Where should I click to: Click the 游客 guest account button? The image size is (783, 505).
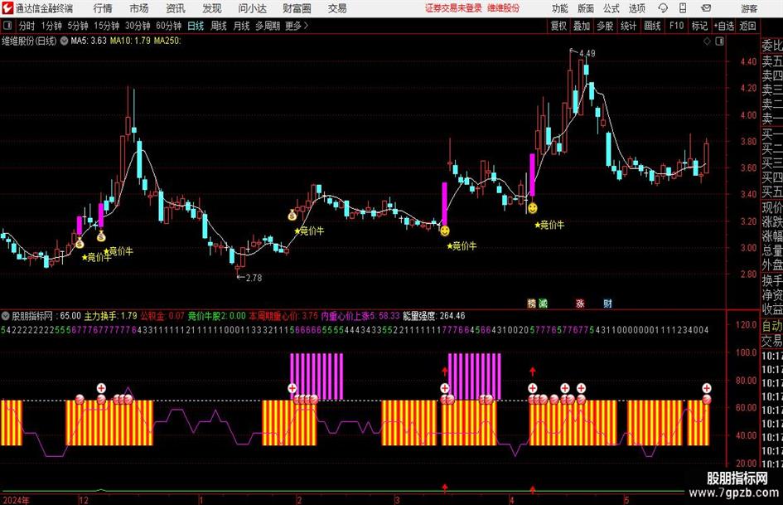click(749, 8)
